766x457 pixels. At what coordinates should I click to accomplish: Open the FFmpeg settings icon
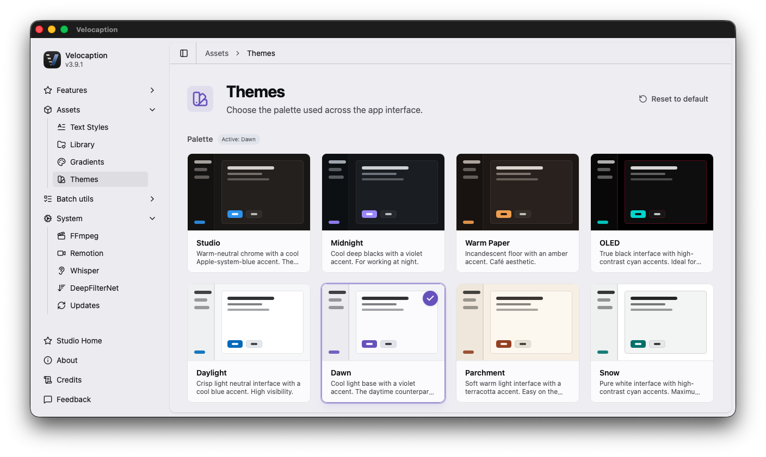coord(61,236)
